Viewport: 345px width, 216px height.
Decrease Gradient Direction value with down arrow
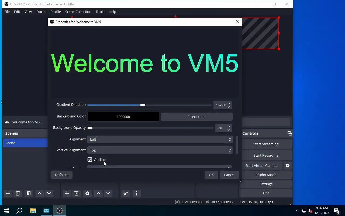229,107
